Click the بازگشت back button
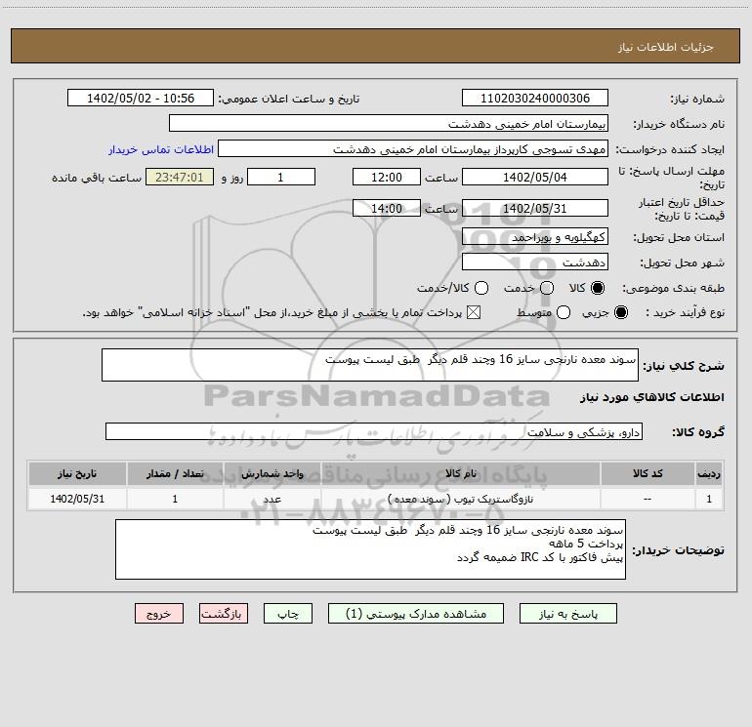Screen dimensions: 752x727 tap(224, 614)
